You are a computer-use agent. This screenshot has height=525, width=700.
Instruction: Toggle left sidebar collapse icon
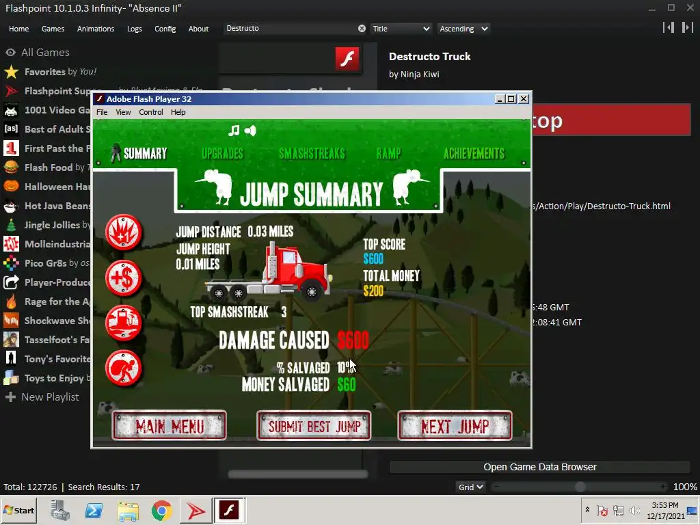click(x=669, y=27)
